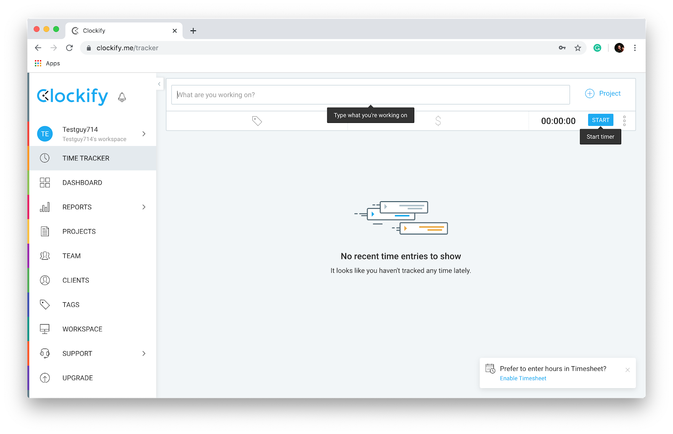
Task: Open the SUPPORT label in the sidebar
Action: pos(77,354)
